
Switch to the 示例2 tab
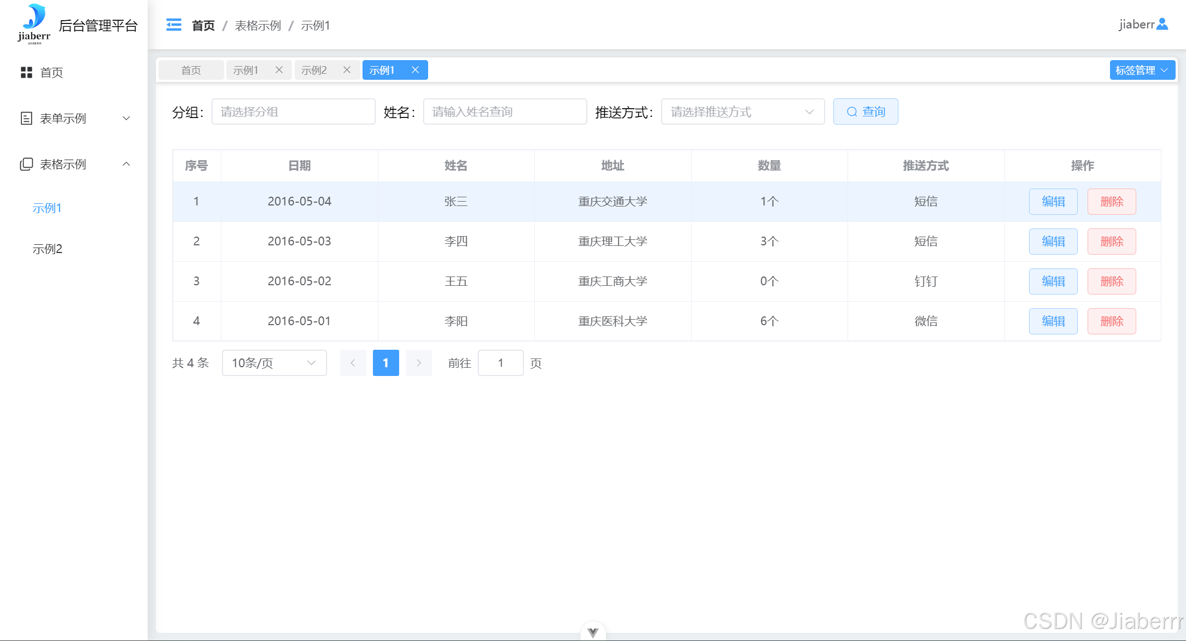tap(314, 70)
